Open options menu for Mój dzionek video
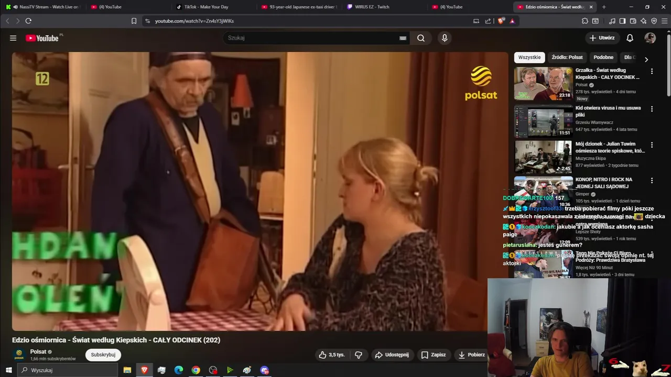Viewport: 671px width, 377px height. (x=652, y=145)
